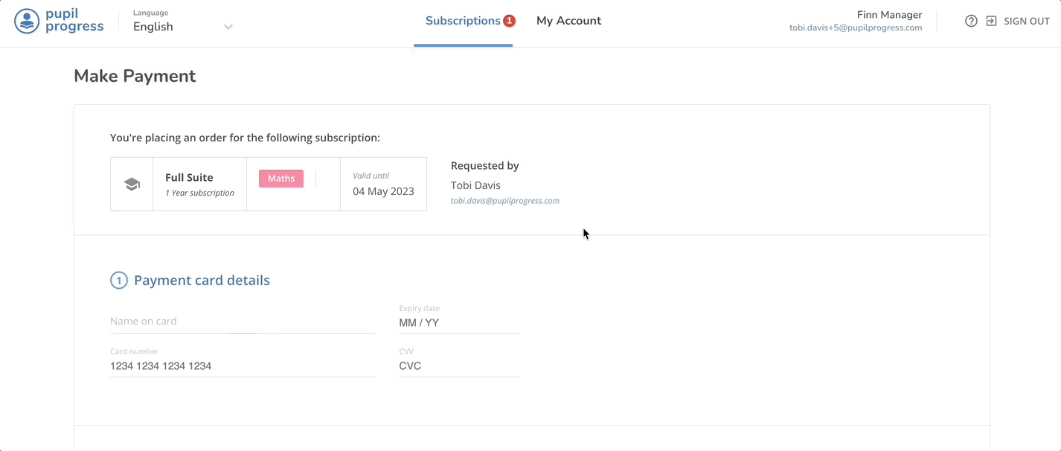Click the CVV input field

click(458, 366)
